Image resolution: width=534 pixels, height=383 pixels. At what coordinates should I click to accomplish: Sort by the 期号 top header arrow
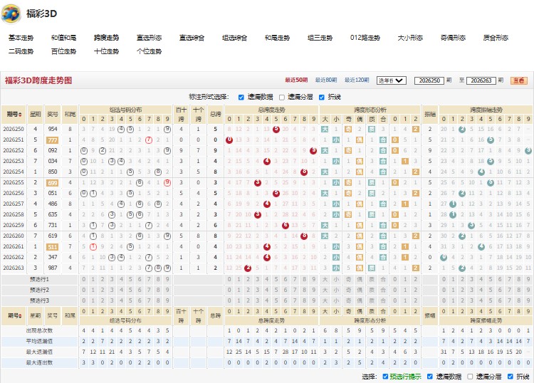click(21, 115)
